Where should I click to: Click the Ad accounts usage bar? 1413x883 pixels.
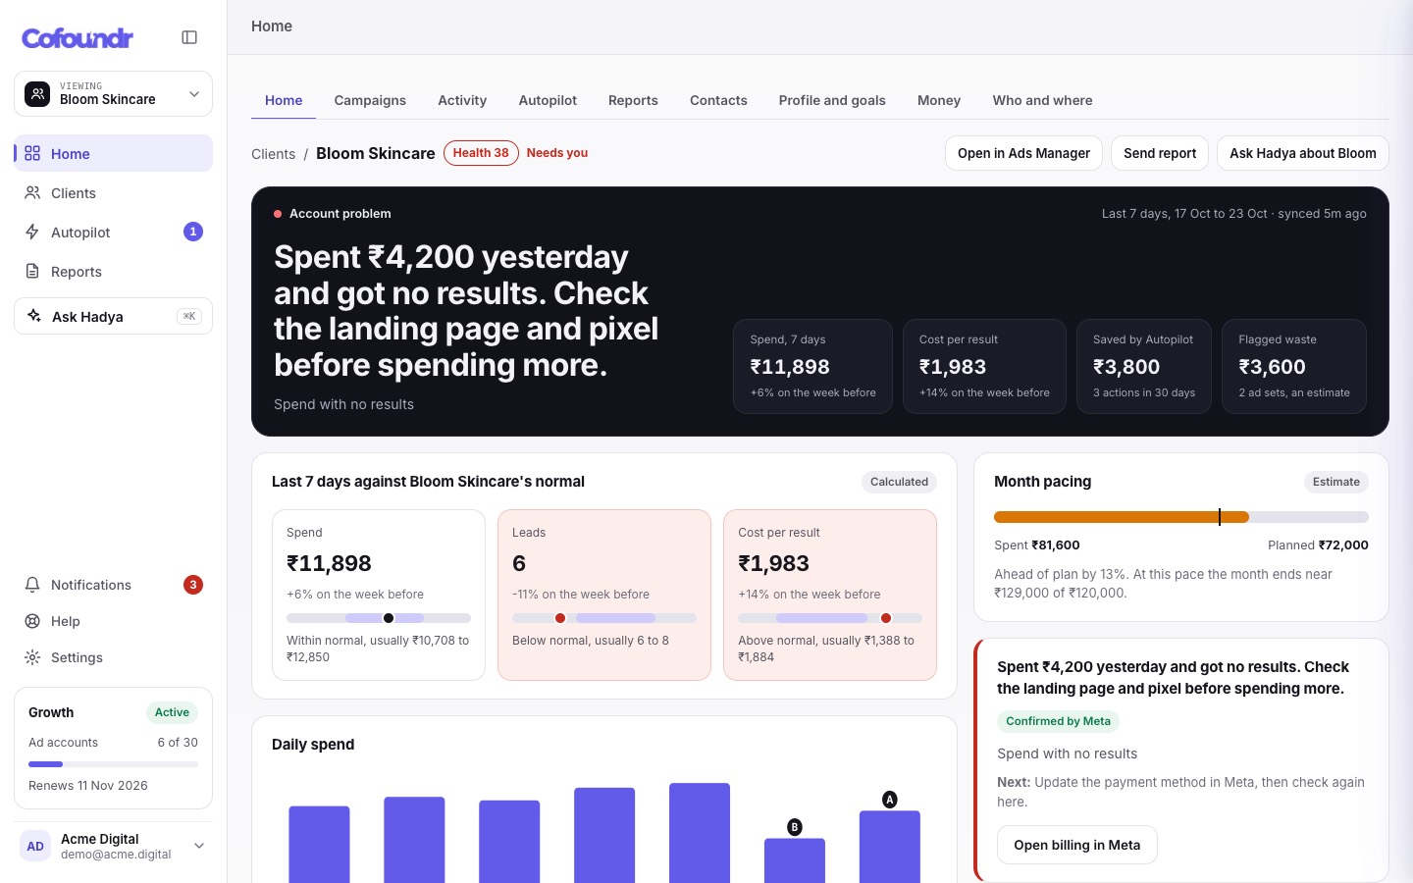pos(114,764)
